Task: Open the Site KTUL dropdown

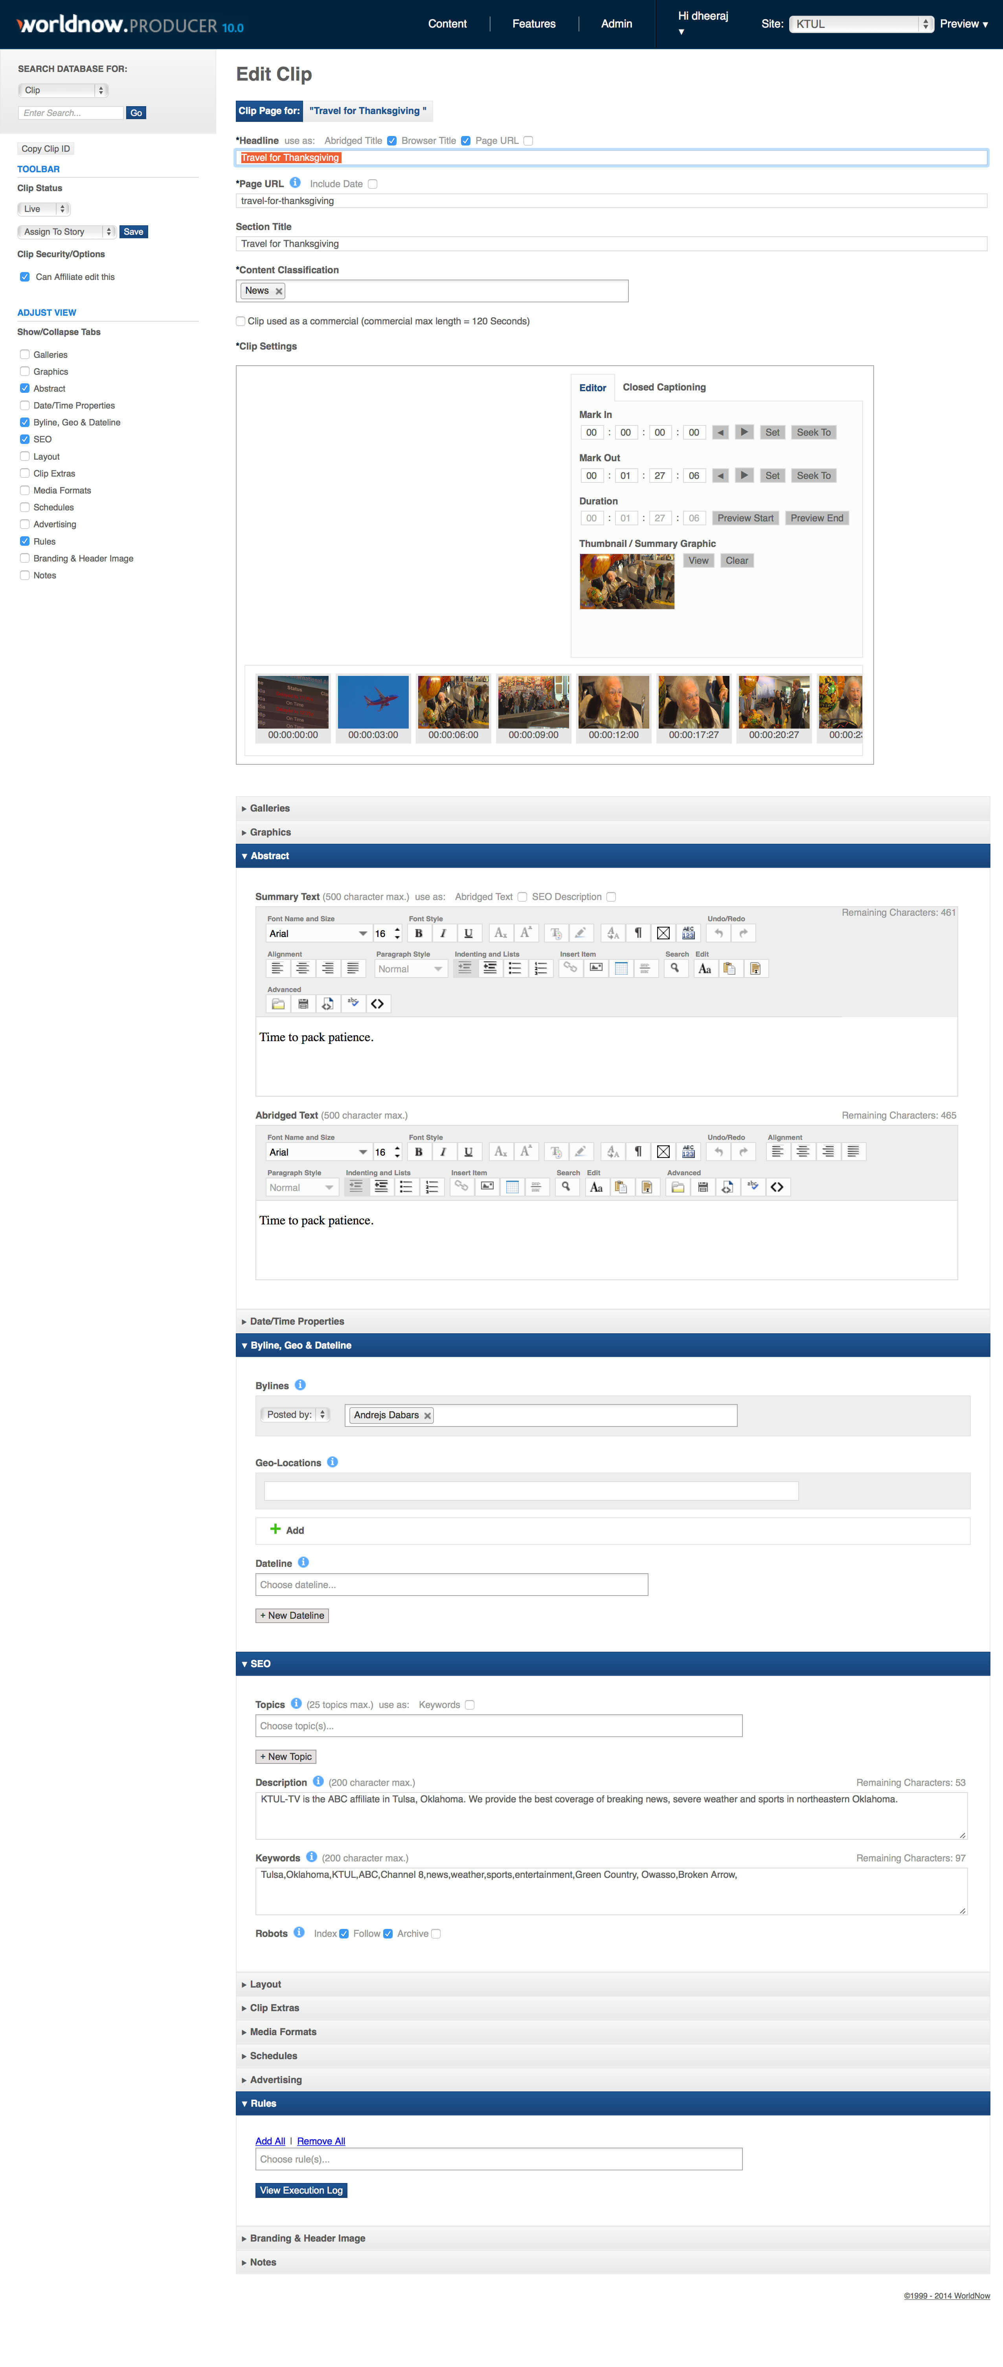Action: point(862,24)
